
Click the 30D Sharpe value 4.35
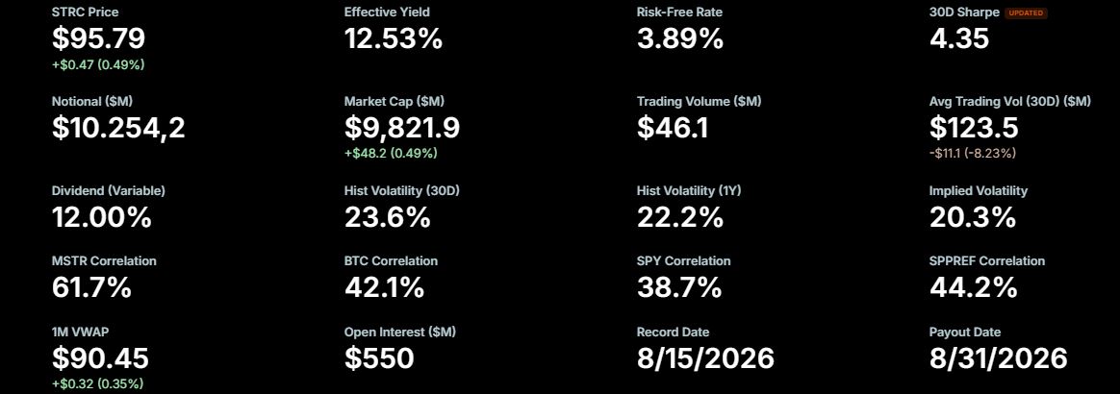[x=959, y=38]
